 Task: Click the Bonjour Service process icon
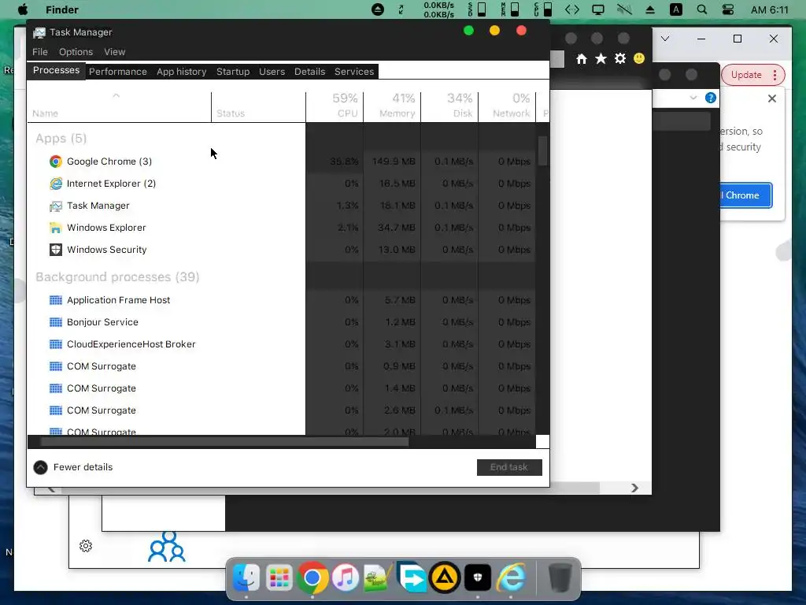[56, 322]
